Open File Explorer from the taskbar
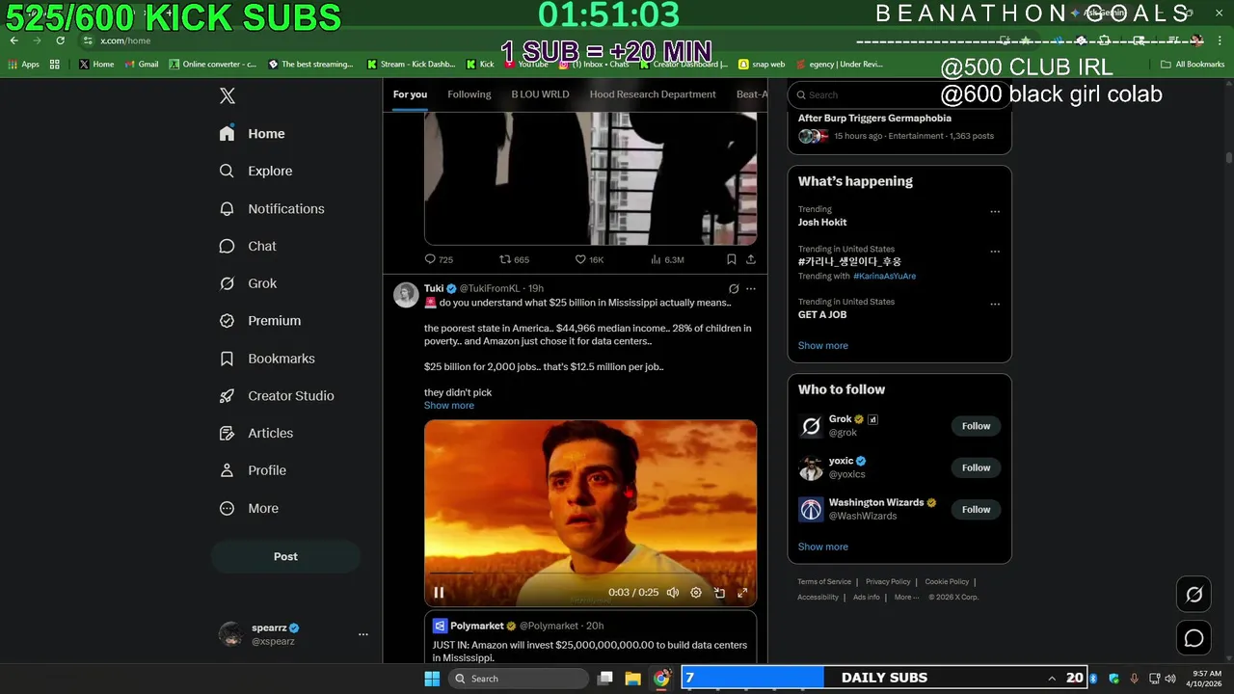The width and height of the screenshot is (1234, 694). 633,679
